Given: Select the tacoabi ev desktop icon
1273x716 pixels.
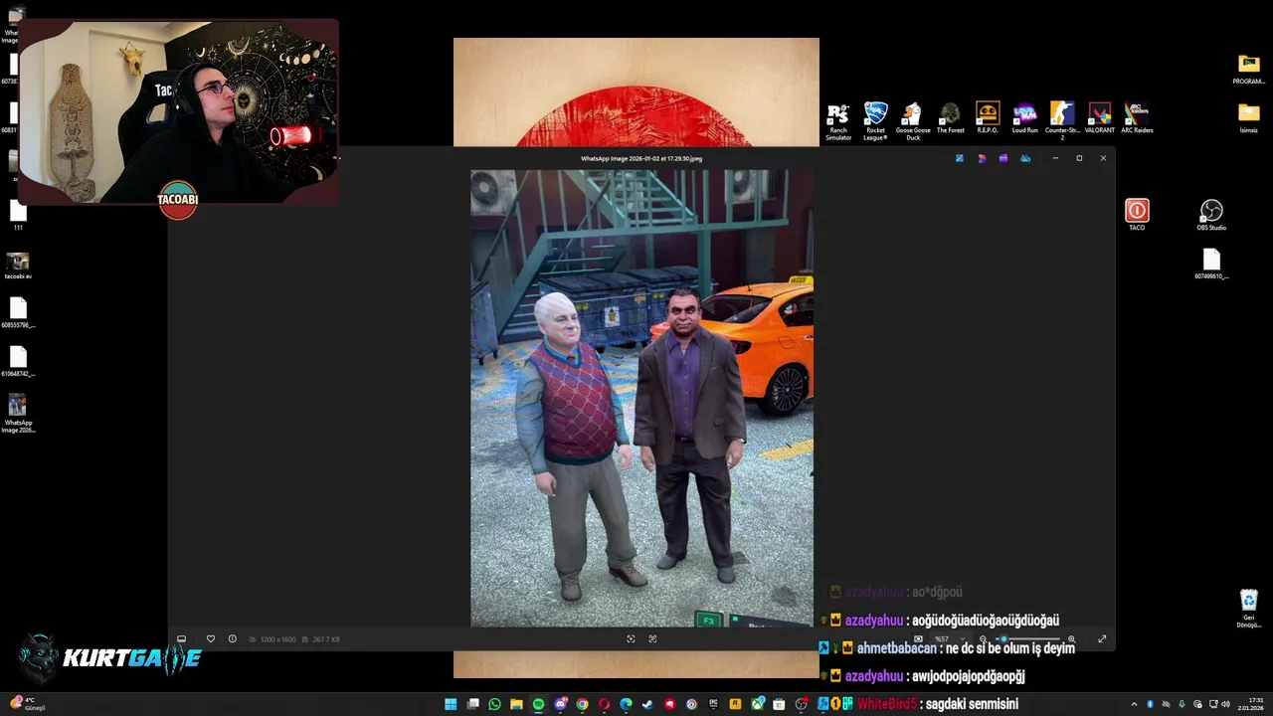Looking at the screenshot, I should pyautogui.click(x=18, y=265).
